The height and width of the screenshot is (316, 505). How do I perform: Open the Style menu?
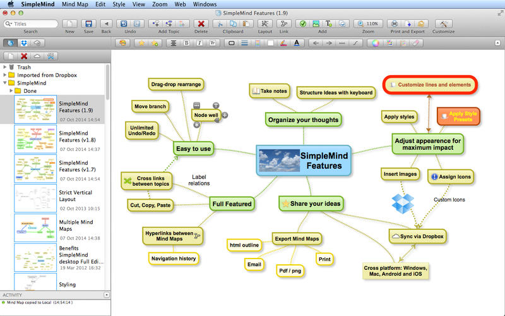[x=118, y=4]
